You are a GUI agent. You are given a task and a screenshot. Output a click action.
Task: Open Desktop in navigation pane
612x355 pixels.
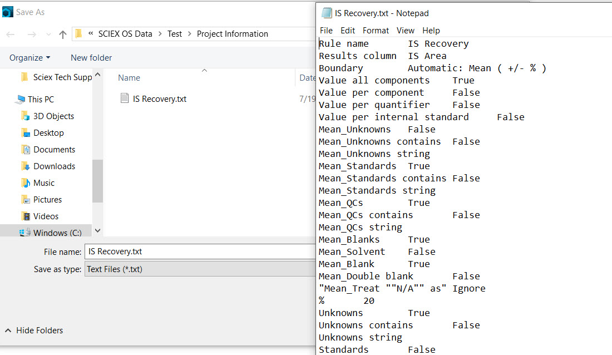[x=49, y=133]
